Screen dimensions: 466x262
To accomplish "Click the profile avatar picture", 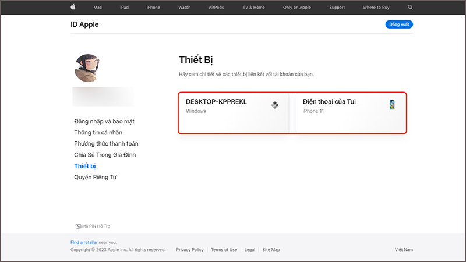I will pyautogui.click(x=87, y=68).
